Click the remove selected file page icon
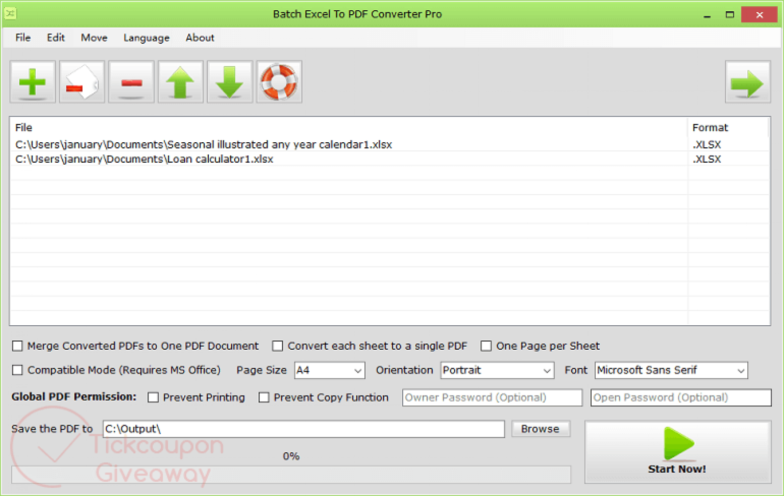 coord(82,82)
